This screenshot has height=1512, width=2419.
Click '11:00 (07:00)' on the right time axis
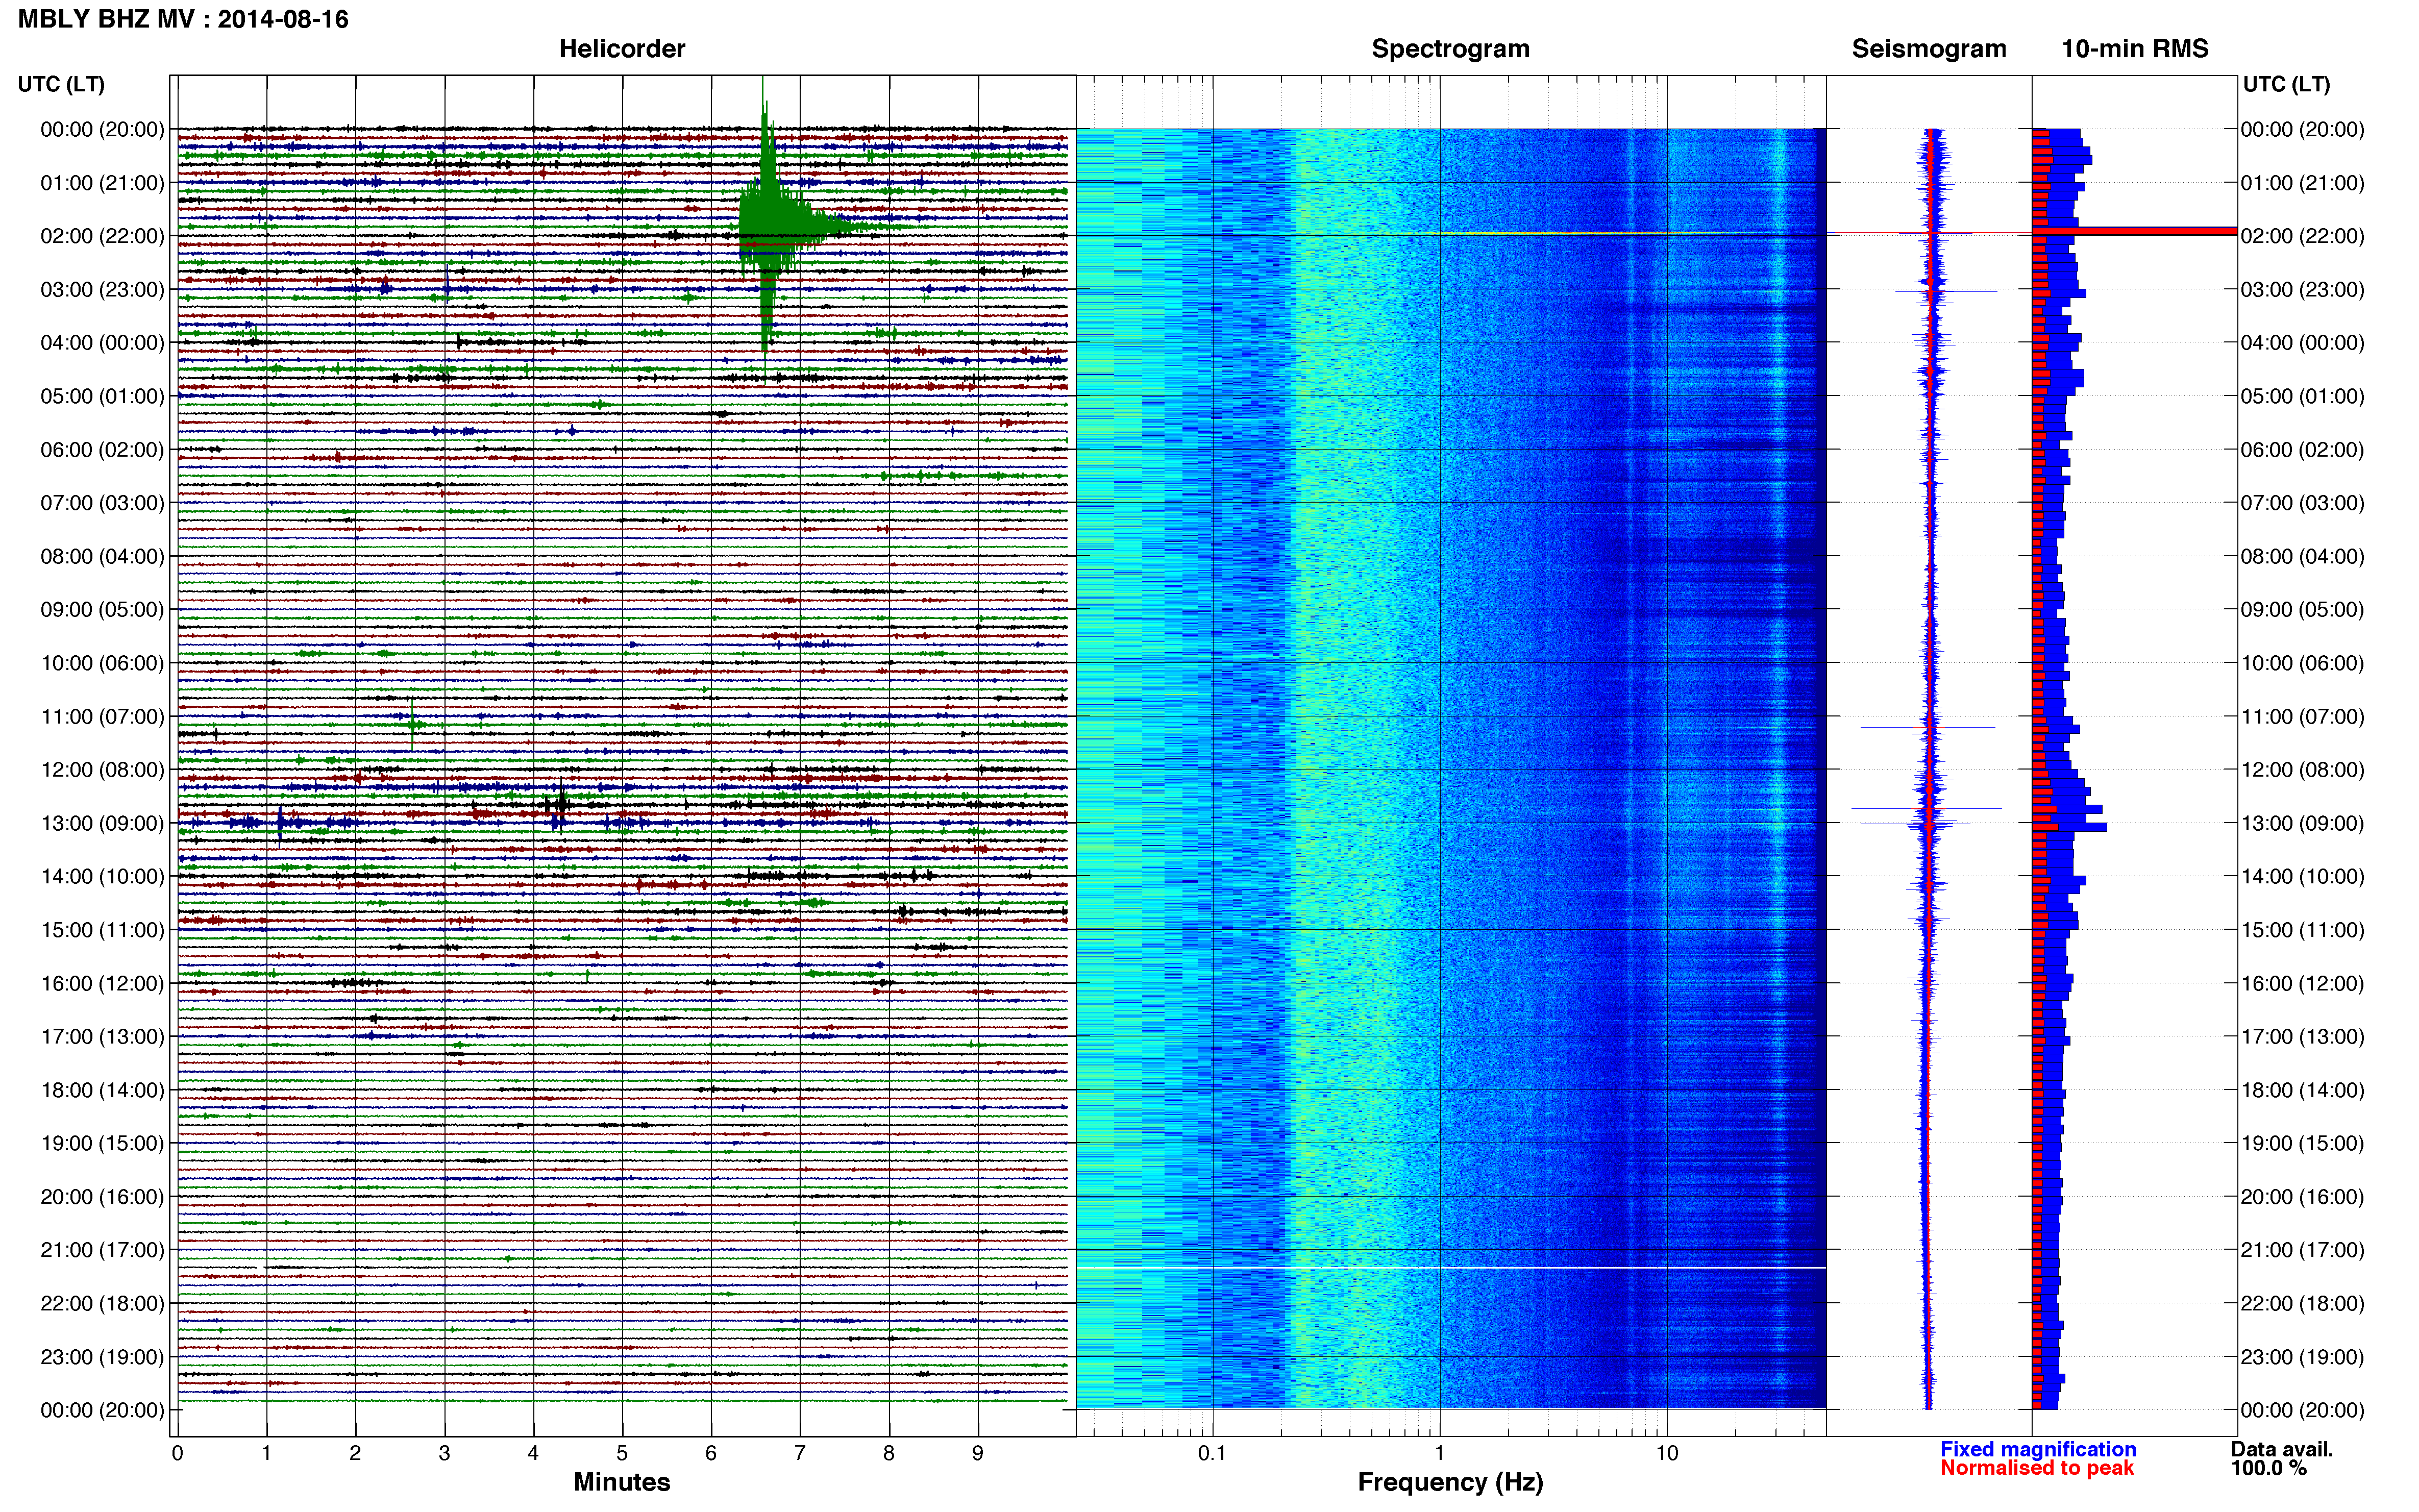(x=2302, y=716)
